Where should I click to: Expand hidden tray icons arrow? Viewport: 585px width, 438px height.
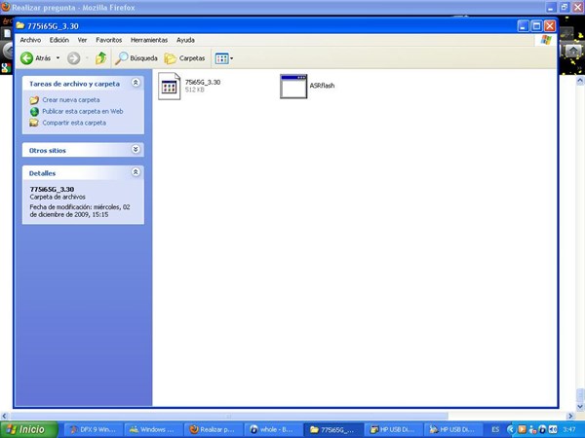[510, 429]
